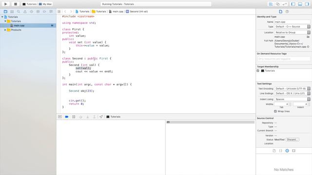Choose the My Mac destination

point(45,4)
